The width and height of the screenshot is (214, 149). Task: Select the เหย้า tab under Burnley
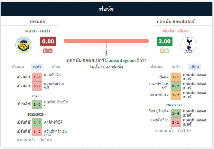click(37, 67)
